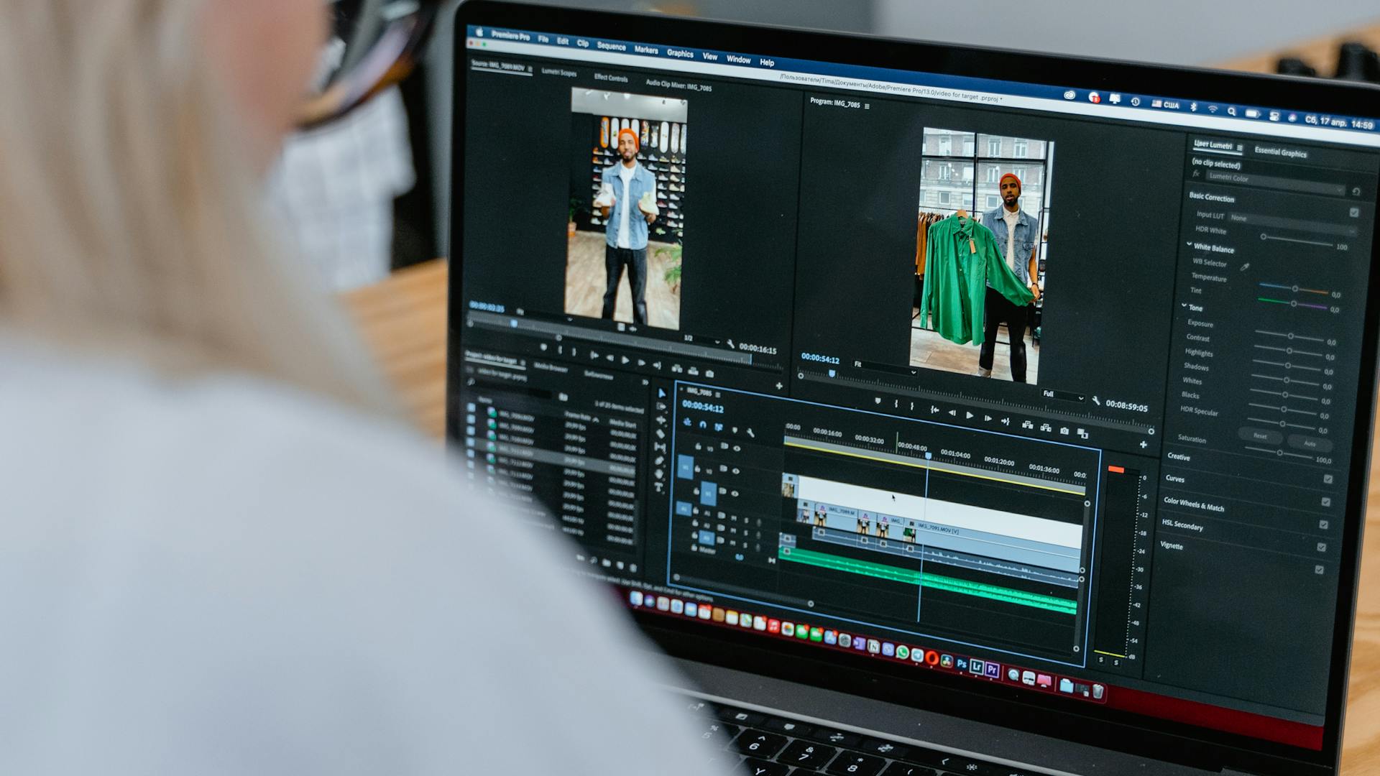1380x776 pixels.
Task: Click the Saturation slider handle
Action: [x=1279, y=453]
